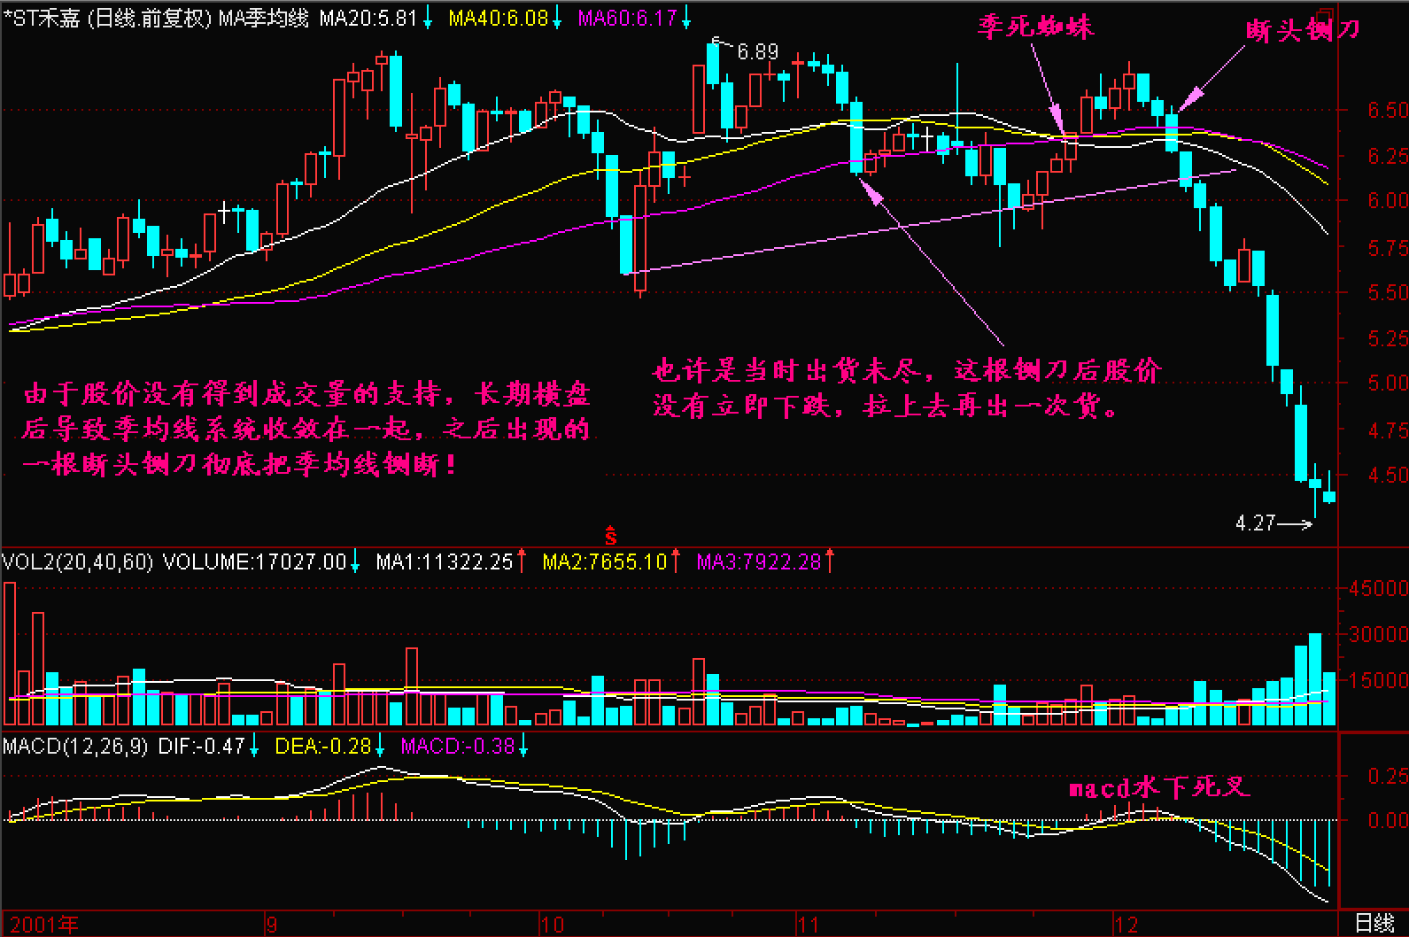Click the month 10 marker on time axis
Image resolution: width=1409 pixels, height=937 pixels.
[552, 925]
